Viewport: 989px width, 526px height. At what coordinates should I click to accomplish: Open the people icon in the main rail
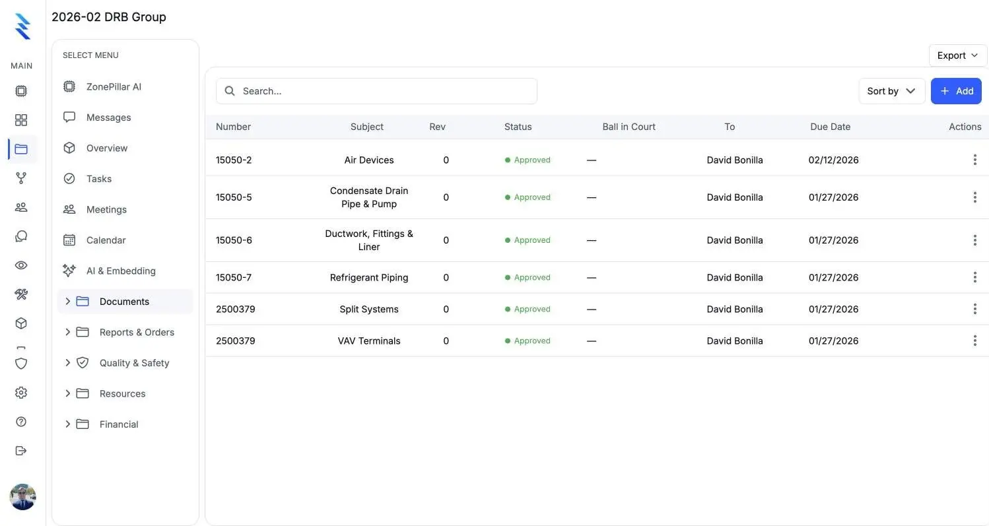tap(21, 207)
